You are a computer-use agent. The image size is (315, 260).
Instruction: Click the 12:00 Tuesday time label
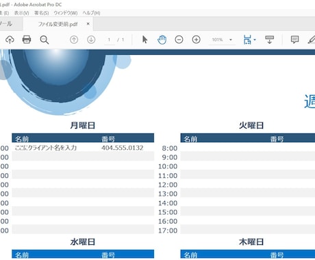pos(168,185)
